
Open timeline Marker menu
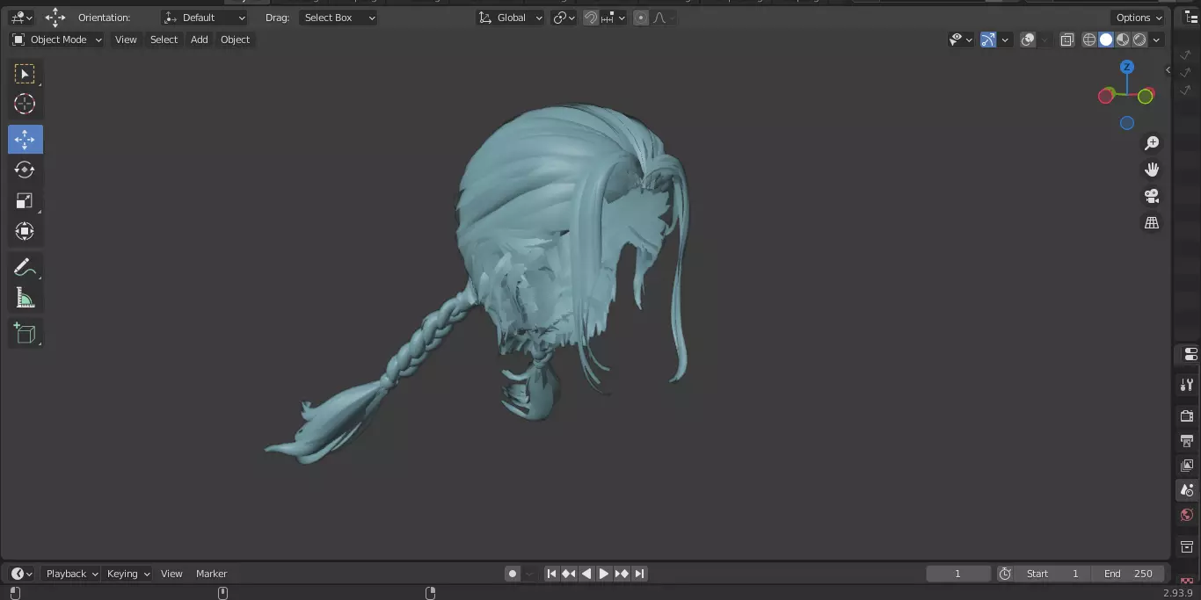point(211,574)
